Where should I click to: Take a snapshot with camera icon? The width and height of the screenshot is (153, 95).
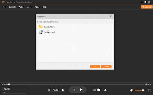point(94,90)
